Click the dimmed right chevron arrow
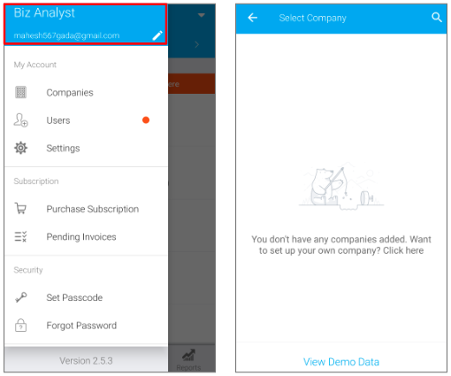The width and height of the screenshot is (451, 376). [x=197, y=44]
